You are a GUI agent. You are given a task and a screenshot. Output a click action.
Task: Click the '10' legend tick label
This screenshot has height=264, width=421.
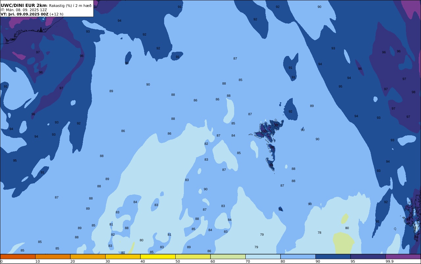(x=37, y=261)
